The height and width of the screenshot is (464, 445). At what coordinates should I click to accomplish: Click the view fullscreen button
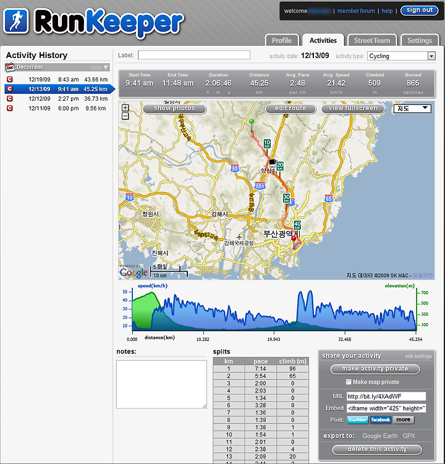pos(353,109)
